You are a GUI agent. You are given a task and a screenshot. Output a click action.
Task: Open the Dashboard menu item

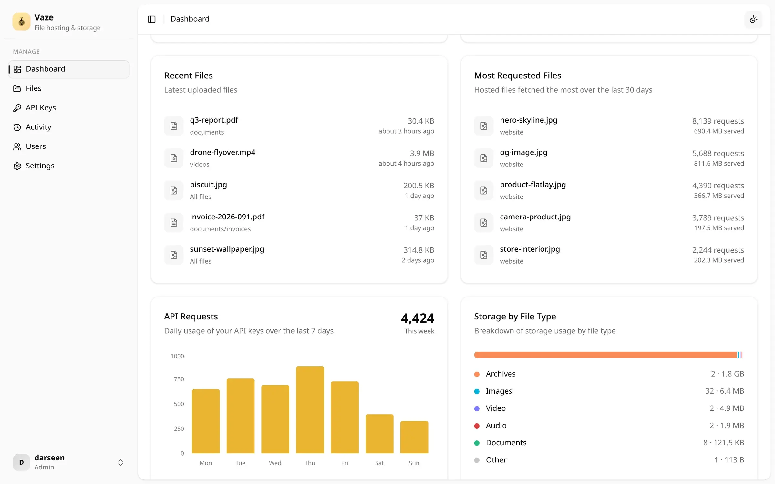[69, 69]
